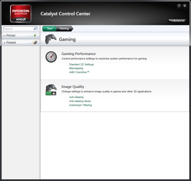Image resolution: width=191 pixels, height=181 pixels.
Task: Collapse the Pinned section chevron
Action: click(5, 35)
